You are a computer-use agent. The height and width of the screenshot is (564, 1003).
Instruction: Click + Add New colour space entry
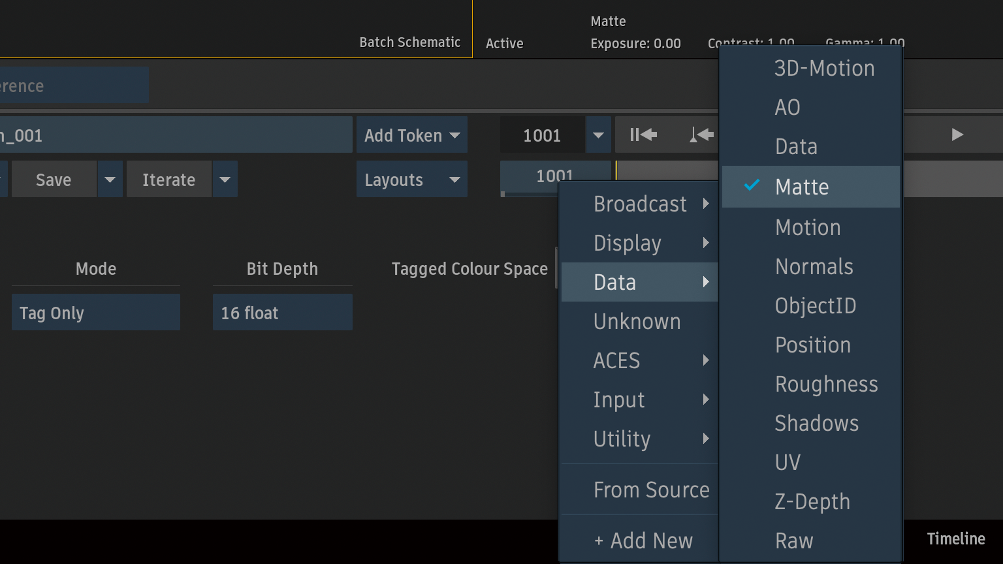coord(643,541)
